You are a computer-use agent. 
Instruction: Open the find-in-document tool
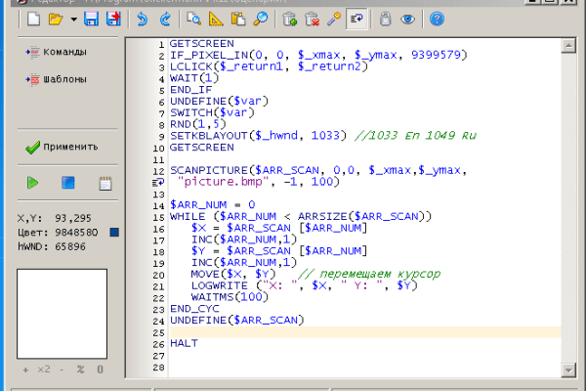(194, 19)
